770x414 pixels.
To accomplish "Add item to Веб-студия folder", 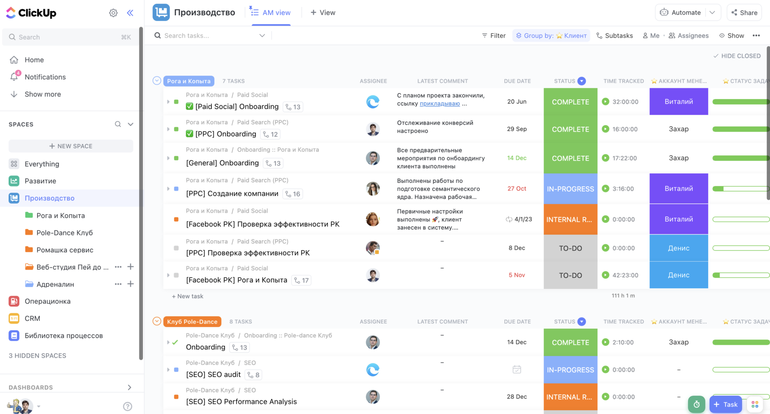I will [x=131, y=267].
